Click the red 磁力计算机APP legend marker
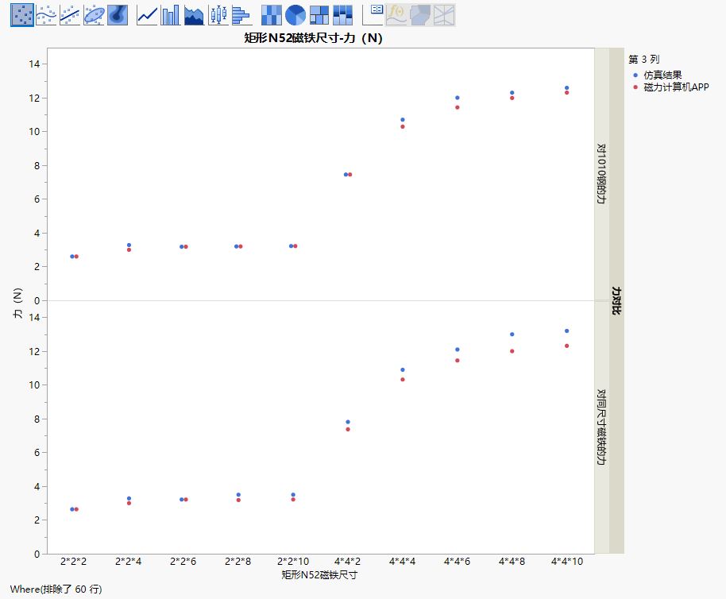This screenshot has height=599, width=726. [635, 87]
